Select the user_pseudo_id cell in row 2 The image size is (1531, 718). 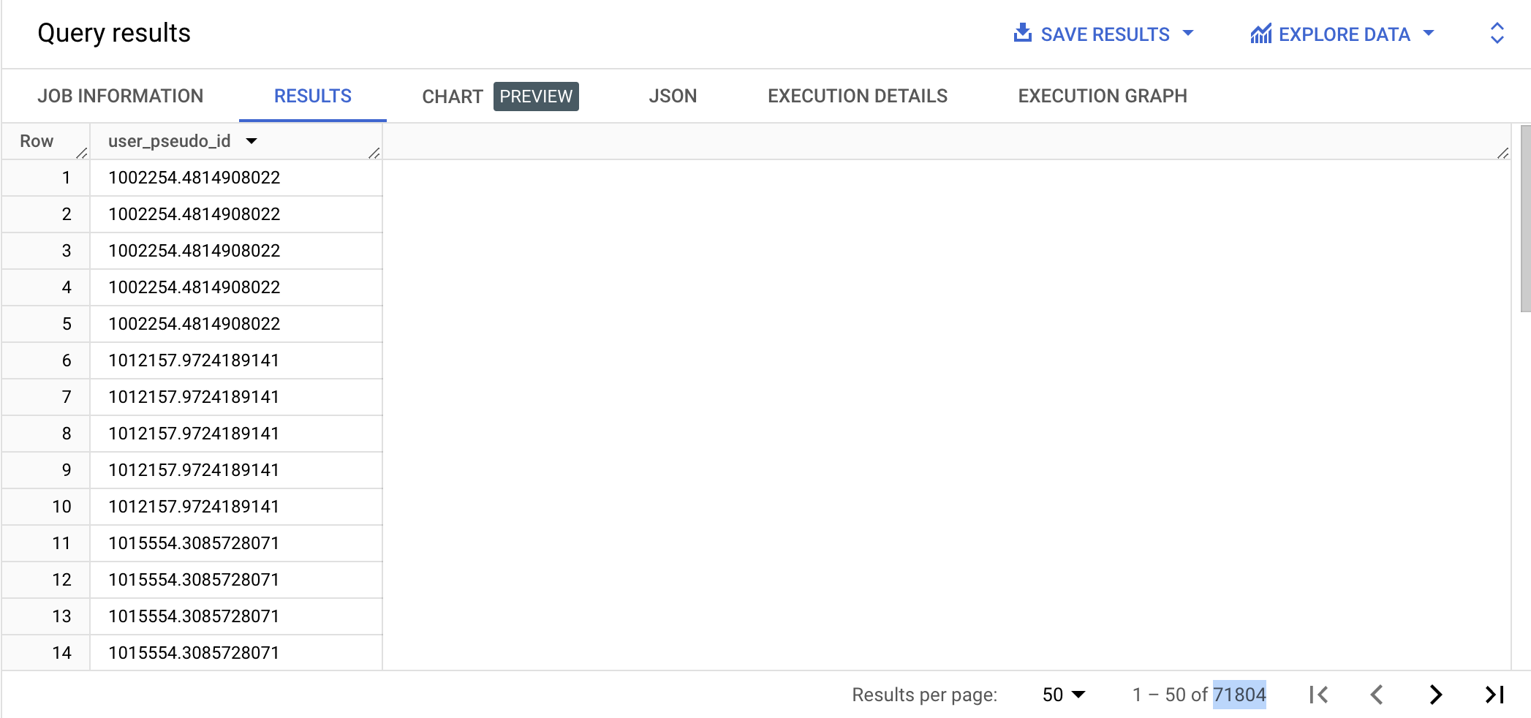pos(236,214)
